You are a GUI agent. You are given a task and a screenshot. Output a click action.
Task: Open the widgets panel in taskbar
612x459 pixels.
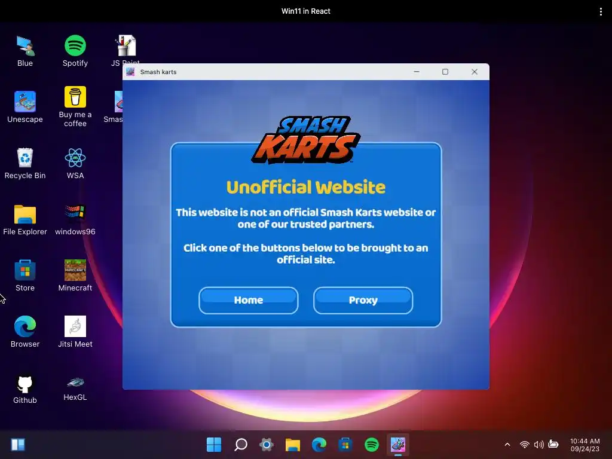coord(18,445)
